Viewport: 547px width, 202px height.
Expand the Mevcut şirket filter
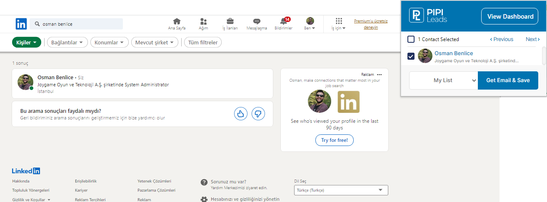(155, 42)
